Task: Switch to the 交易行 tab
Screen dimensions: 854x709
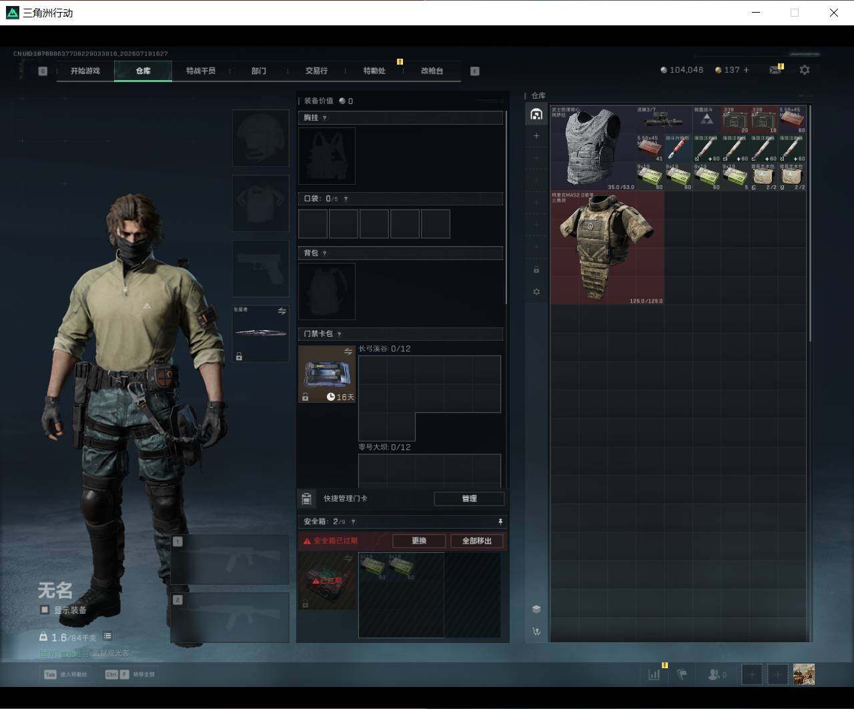Action: click(x=316, y=71)
